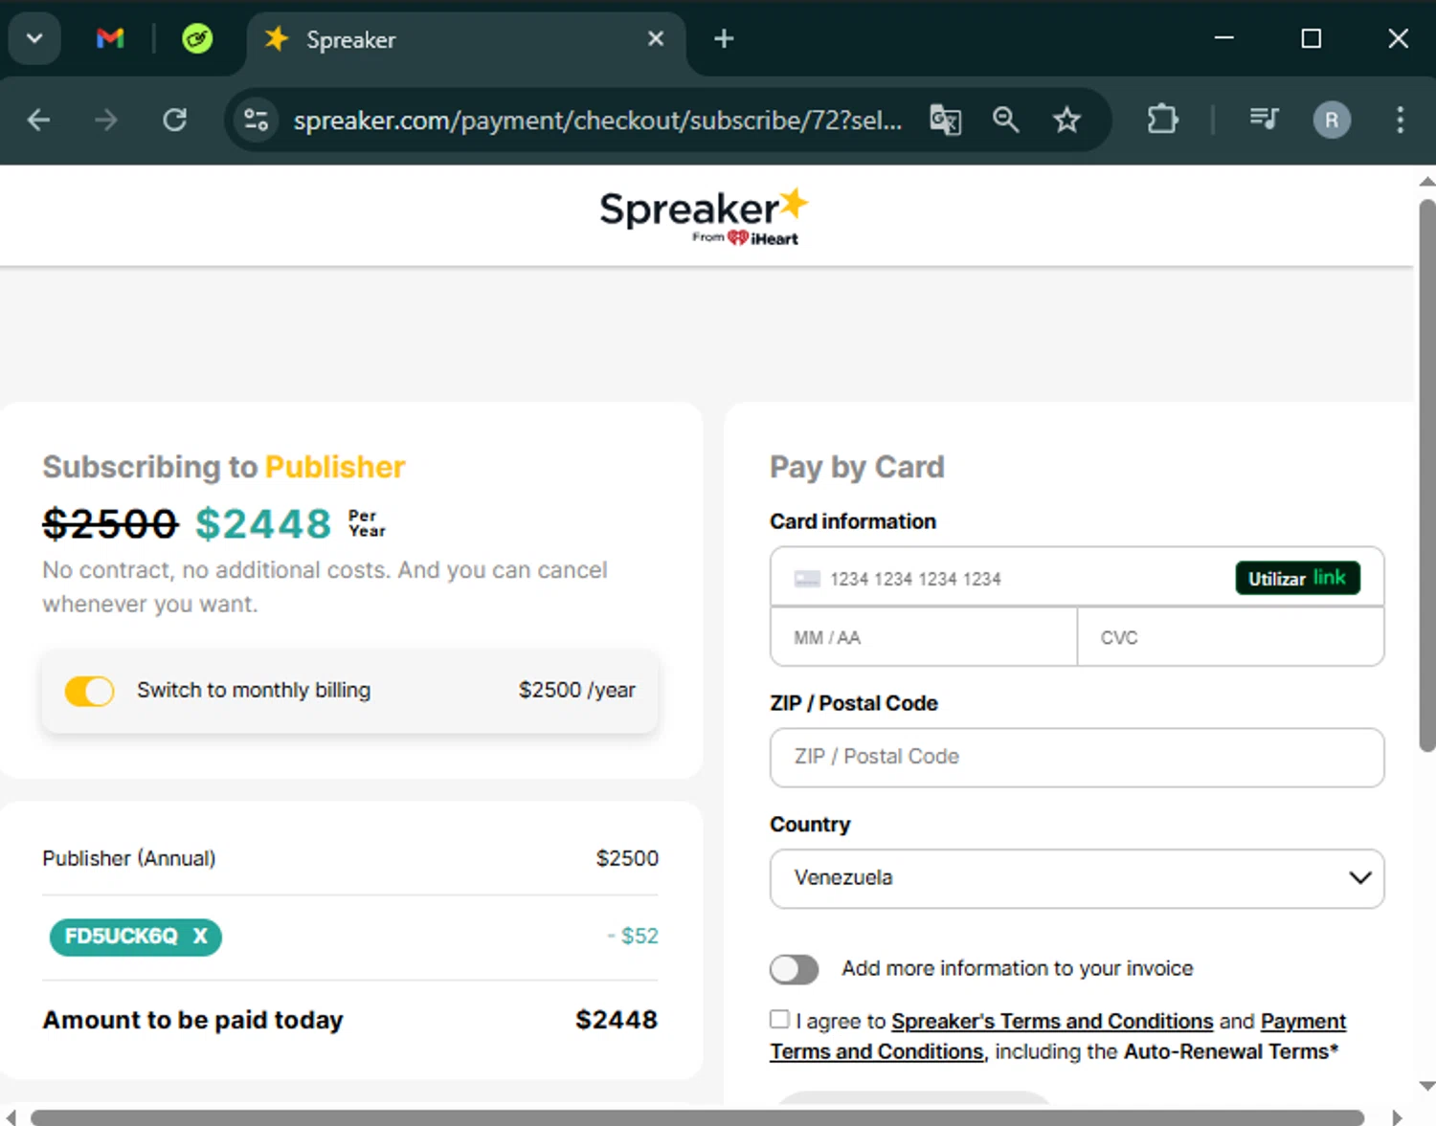Click the Spreaker from iHeart logo
The image size is (1436, 1126).
tap(704, 216)
